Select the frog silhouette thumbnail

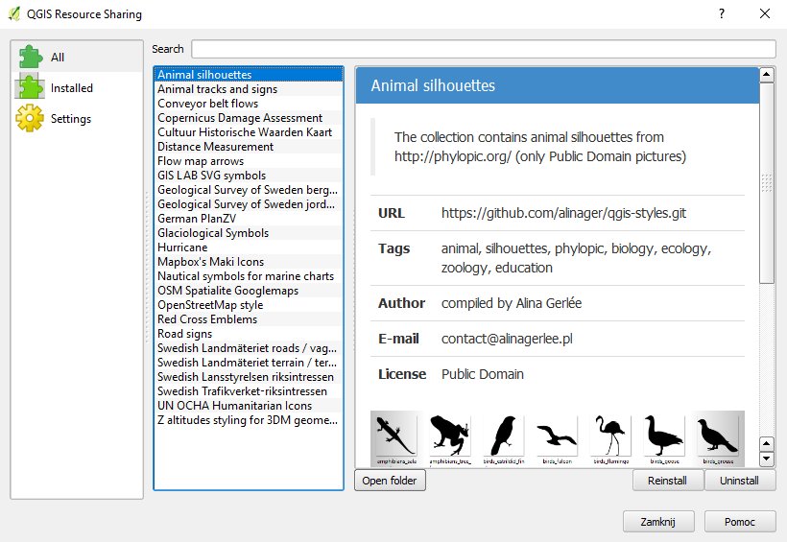click(450, 438)
